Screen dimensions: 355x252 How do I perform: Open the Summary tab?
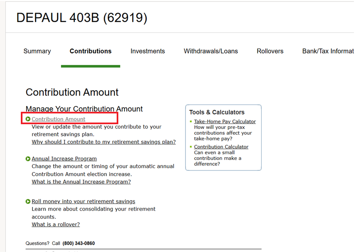tap(37, 51)
